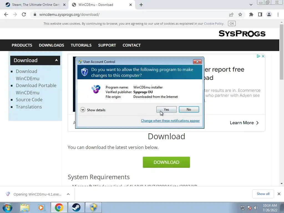
Task: Open Chrome extensions puzzle icon
Action: 251,14
